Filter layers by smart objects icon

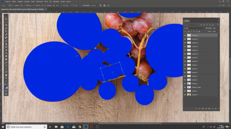[213, 25]
